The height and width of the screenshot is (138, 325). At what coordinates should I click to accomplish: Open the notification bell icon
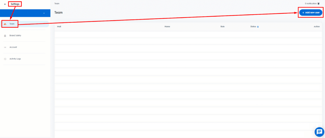pos(318,4)
